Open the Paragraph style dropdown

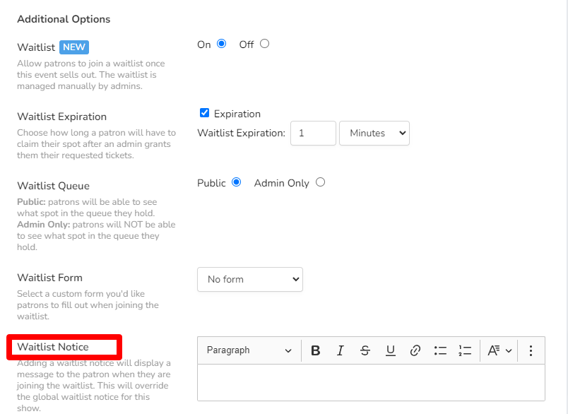pos(248,350)
